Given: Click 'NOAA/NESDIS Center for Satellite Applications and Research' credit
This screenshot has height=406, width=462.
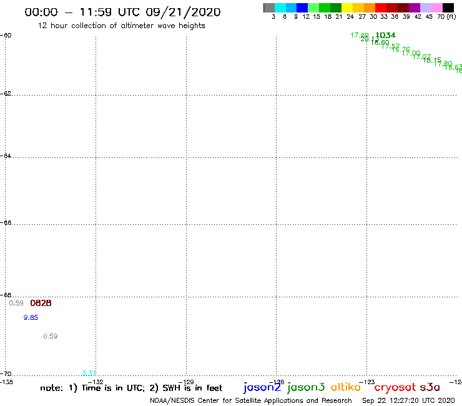Looking at the screenshot, I should 251,401.
